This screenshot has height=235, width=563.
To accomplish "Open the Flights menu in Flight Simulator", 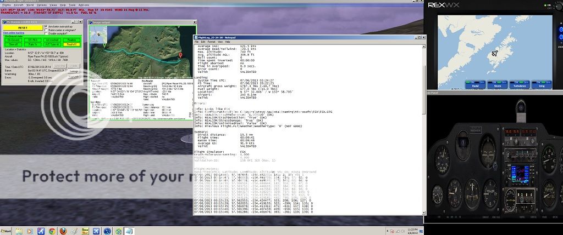I will [x=7, y=5].
